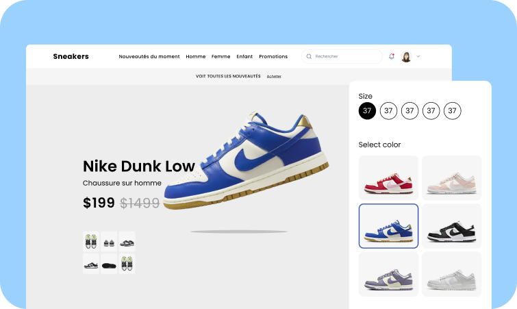Pick the purple sneaker color tile
The image size is (517, 309).
click(x=388, y=274)
